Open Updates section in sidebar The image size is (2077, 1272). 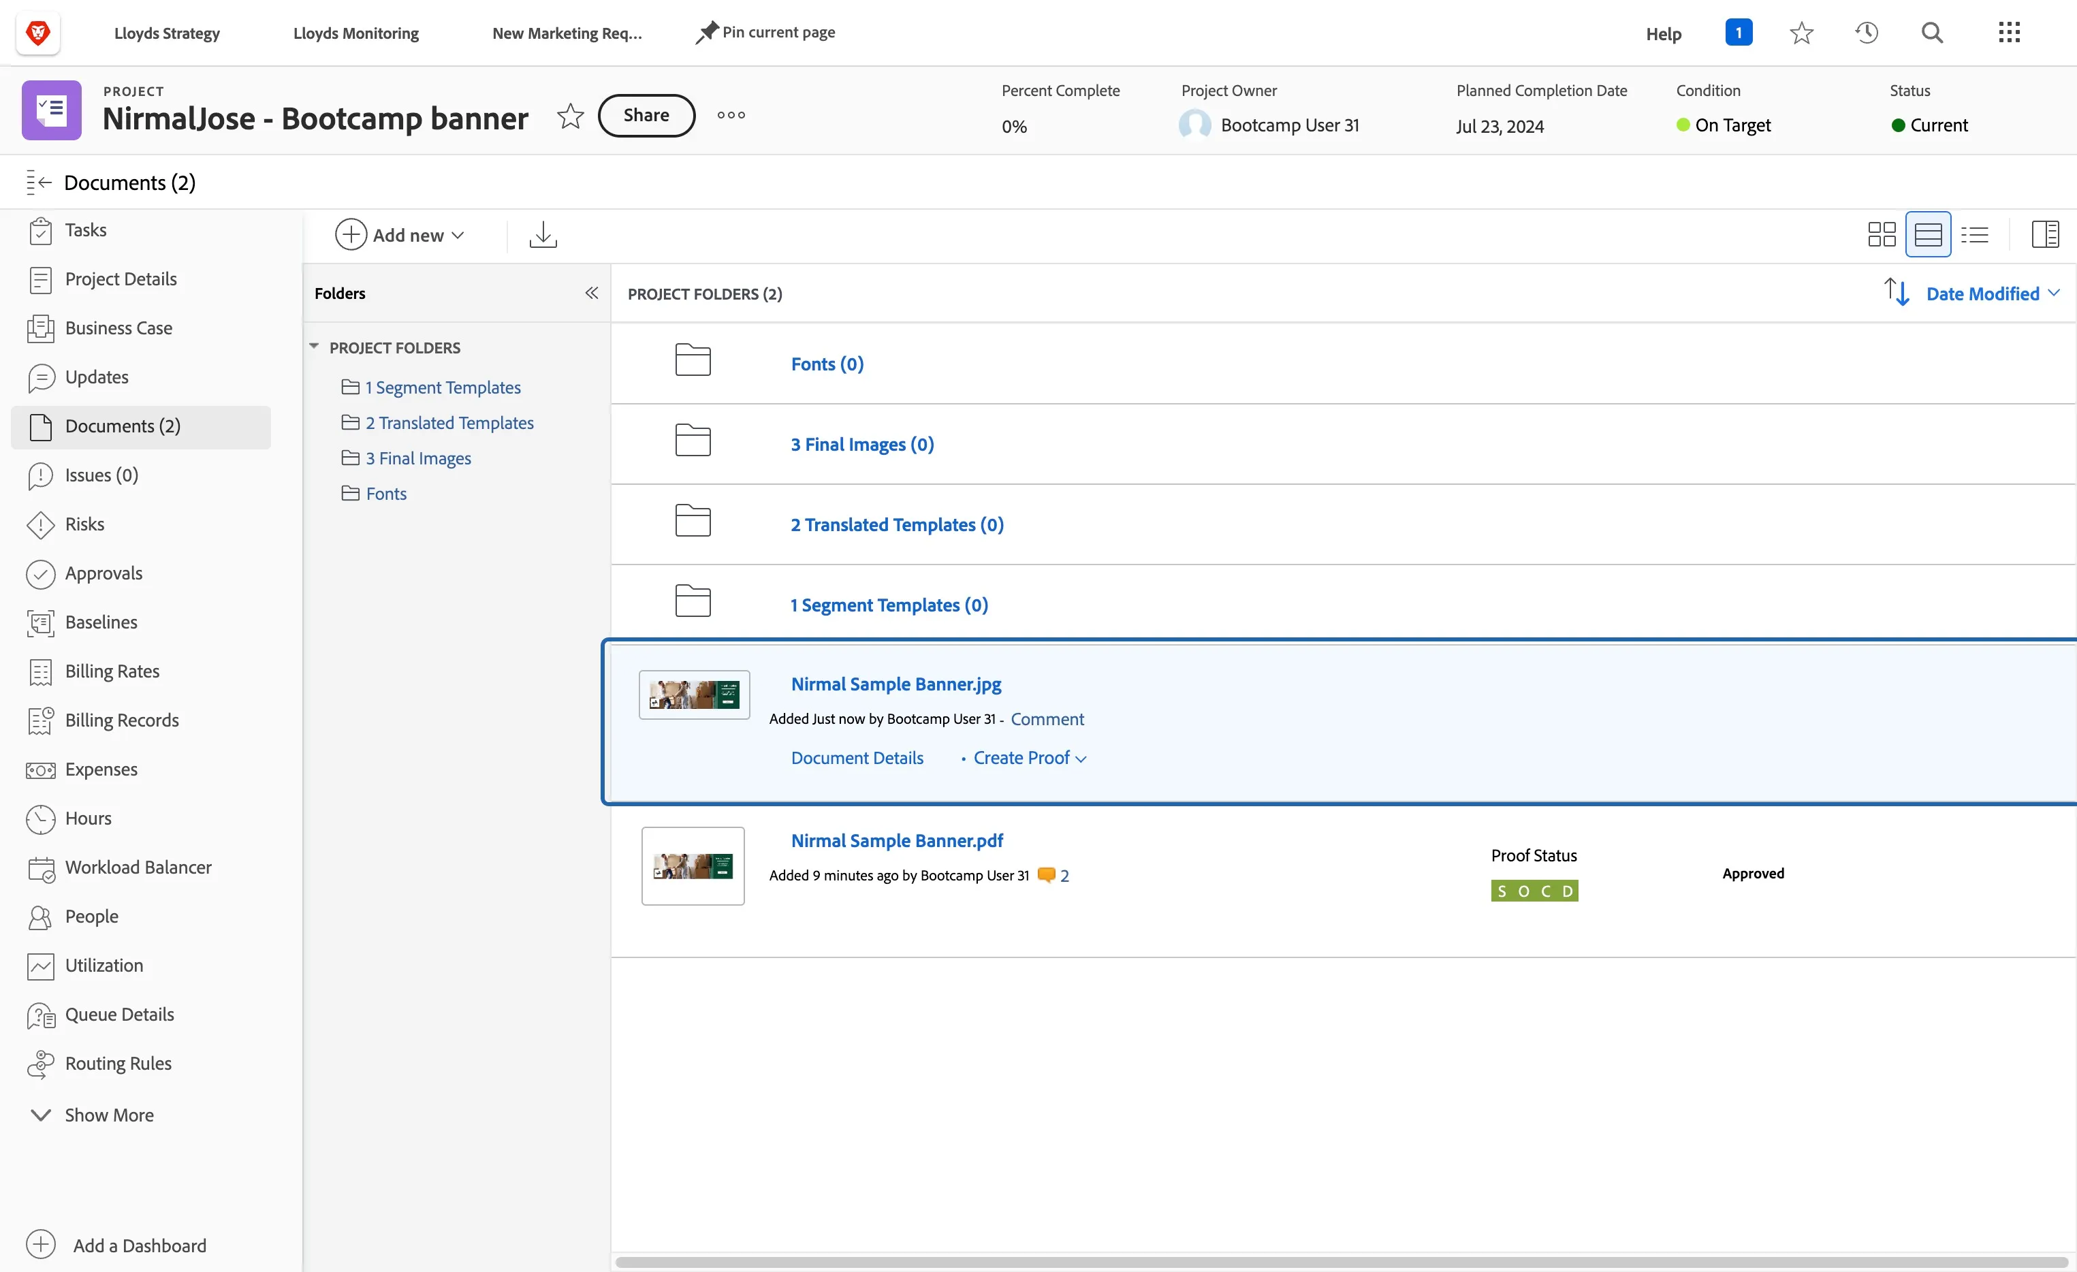tap(96, 377)
